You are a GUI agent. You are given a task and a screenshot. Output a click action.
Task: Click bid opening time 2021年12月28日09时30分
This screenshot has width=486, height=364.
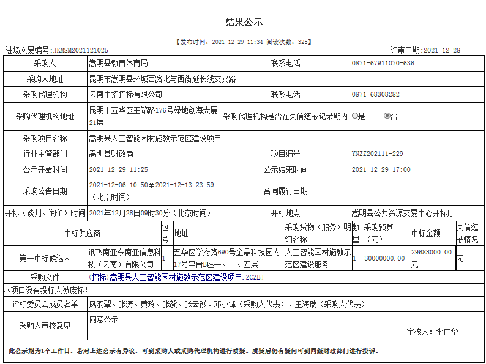coord(151,213)
